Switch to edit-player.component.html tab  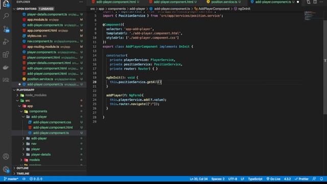point(116,2)
